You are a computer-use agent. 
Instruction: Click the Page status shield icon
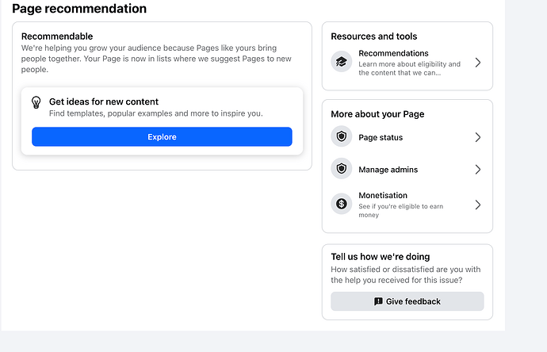click(342, 137)
